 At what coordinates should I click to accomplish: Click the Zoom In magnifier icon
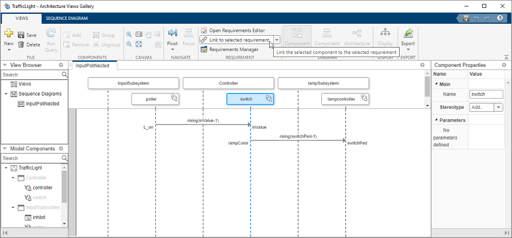129,35
